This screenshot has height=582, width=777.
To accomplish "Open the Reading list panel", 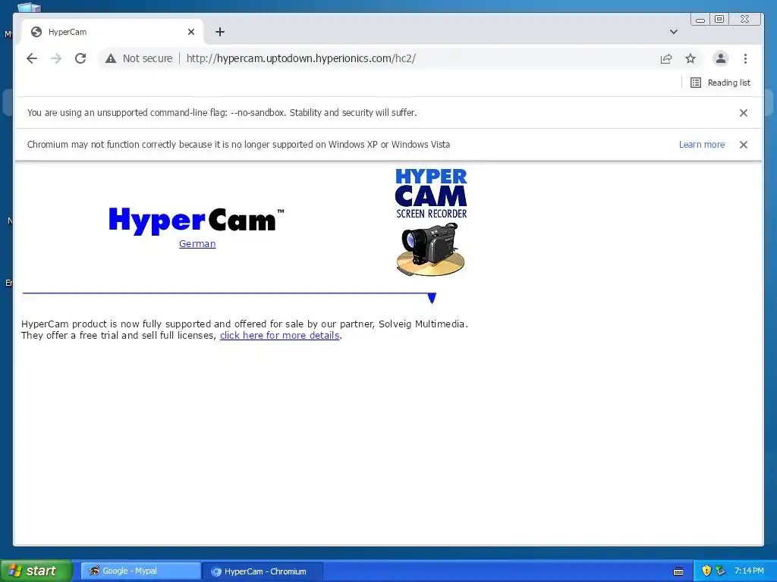I will coord(721,83).
